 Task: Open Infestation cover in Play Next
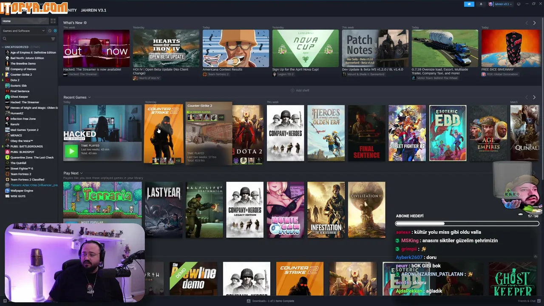(x=326, y=210)
